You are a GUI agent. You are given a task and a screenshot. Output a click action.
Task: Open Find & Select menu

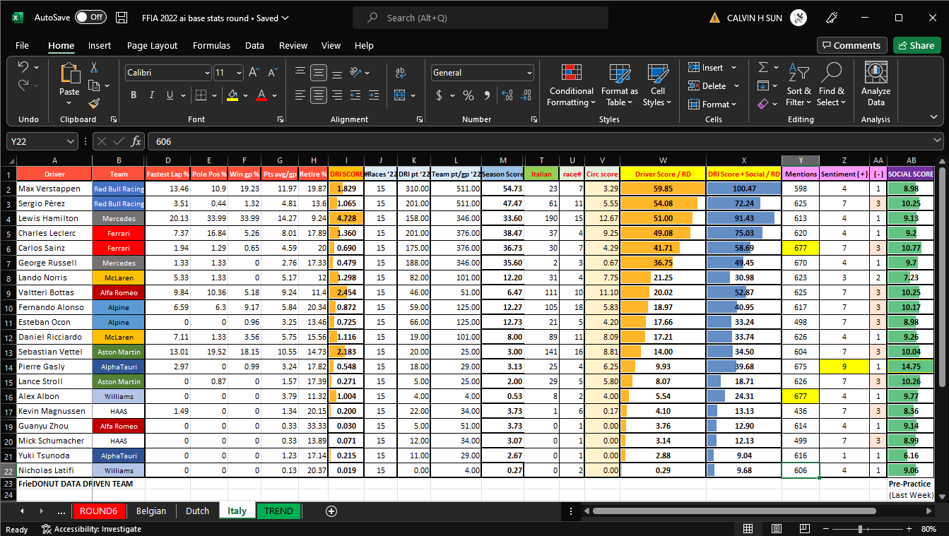click(832, 85)
